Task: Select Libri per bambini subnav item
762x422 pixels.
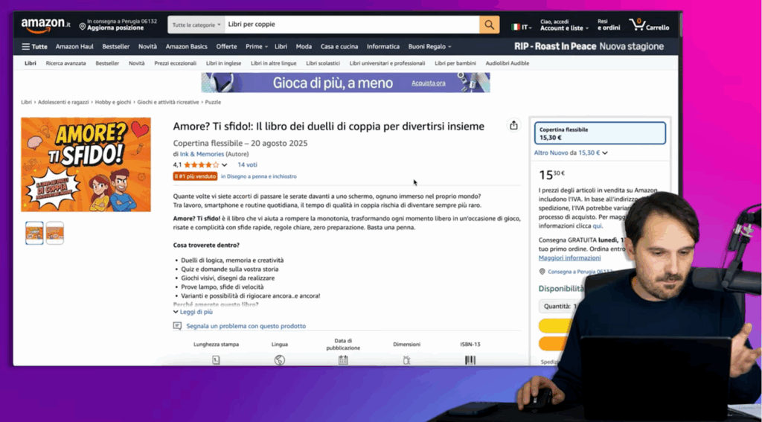Action: point(455,63)
